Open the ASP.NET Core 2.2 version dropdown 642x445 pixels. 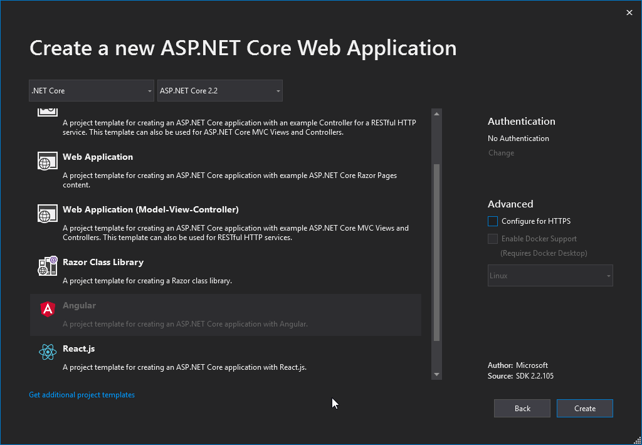219,90
